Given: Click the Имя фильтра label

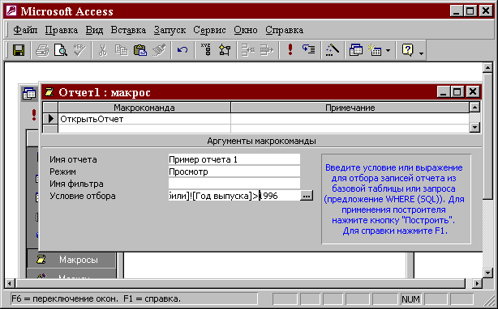Looking at the screenshot, I should [x=76, y=184].
